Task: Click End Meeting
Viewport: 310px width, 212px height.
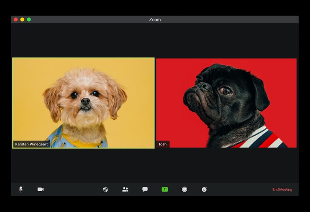Action: pos(282,190)
